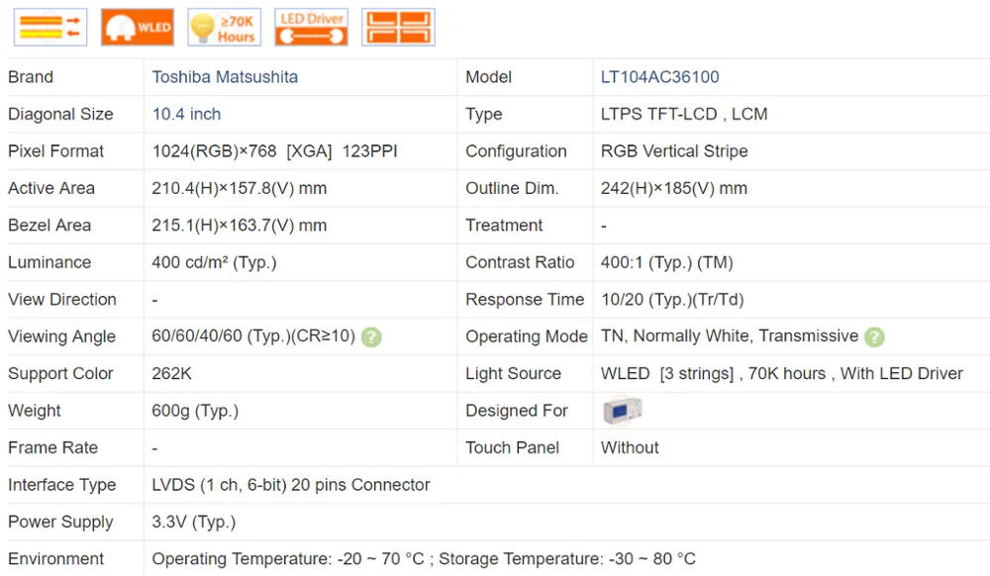Select the 210.4(H)×157.8(V) mm active area
Image resolution: width=990 pixels, height=576 pixels.
(240, 189)
